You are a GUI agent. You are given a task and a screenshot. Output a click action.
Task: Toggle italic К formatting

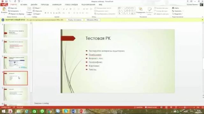coord(48,13)
